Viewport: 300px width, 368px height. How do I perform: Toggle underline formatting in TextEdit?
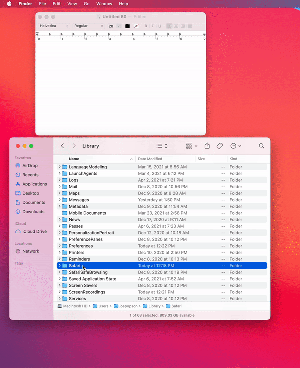point(159,26)
